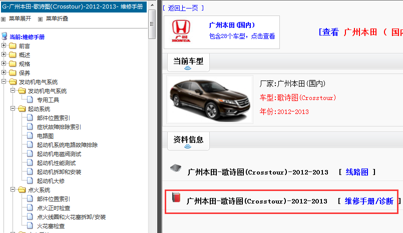Click the 车型:歌诗图(Crosstour) text
The width and height of the screenshot is (403, 233).
(298, 98)
